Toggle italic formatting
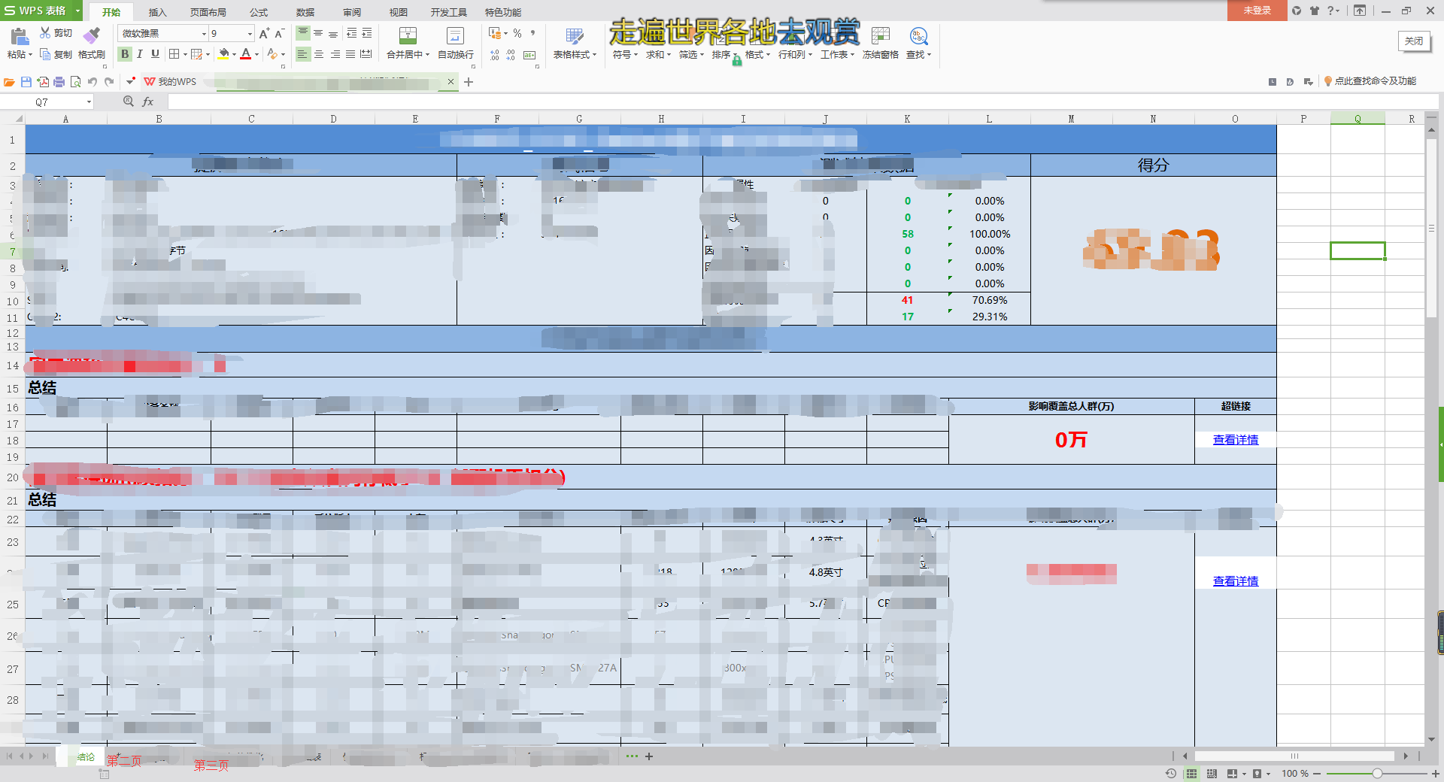The height and width of the screenshot is (782, 1444). tap(140, 54)
